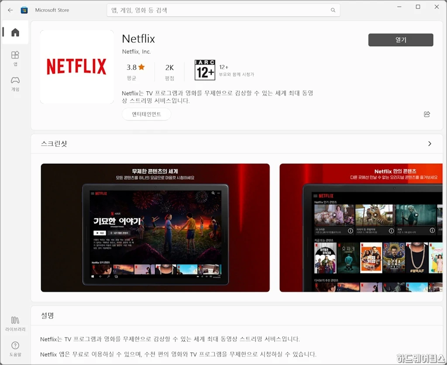
Task: Click the Microsoft Store window title
Action: 52,10
